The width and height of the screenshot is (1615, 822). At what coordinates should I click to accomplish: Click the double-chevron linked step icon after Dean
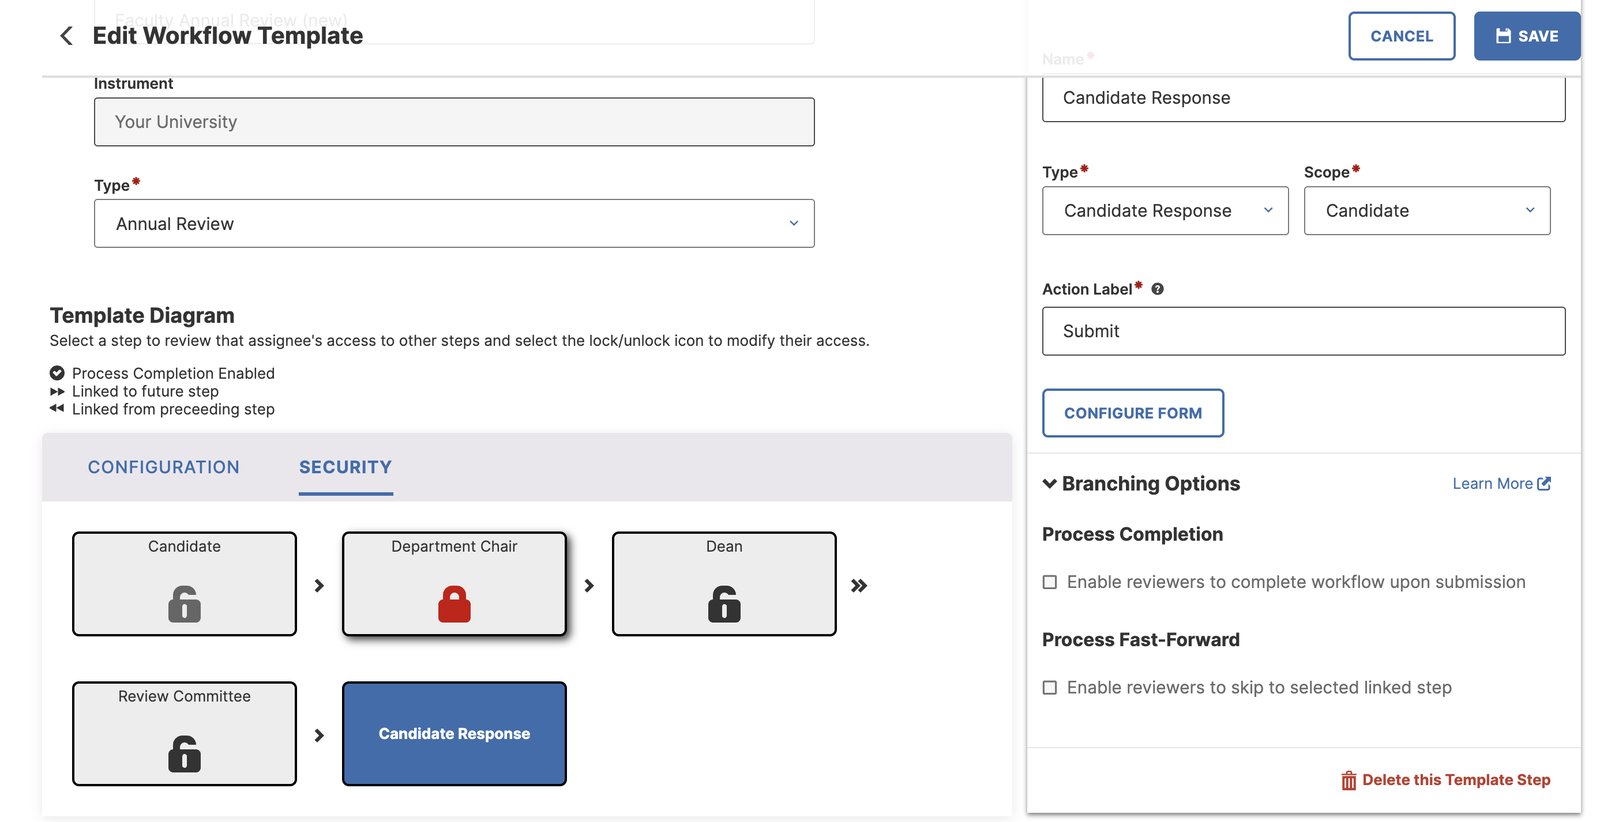(x=859, y=586)
